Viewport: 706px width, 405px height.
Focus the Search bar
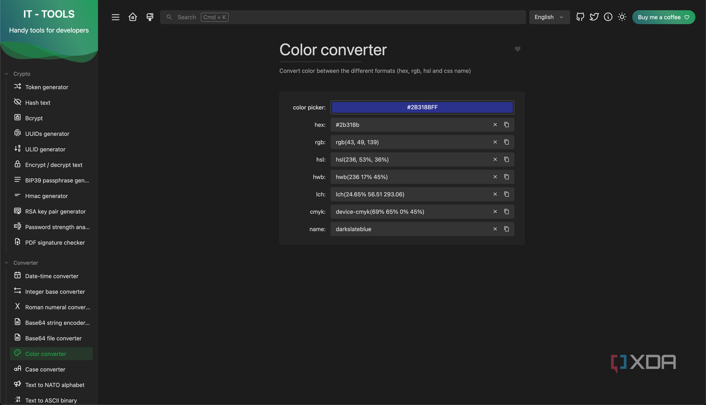pos(343,17)
